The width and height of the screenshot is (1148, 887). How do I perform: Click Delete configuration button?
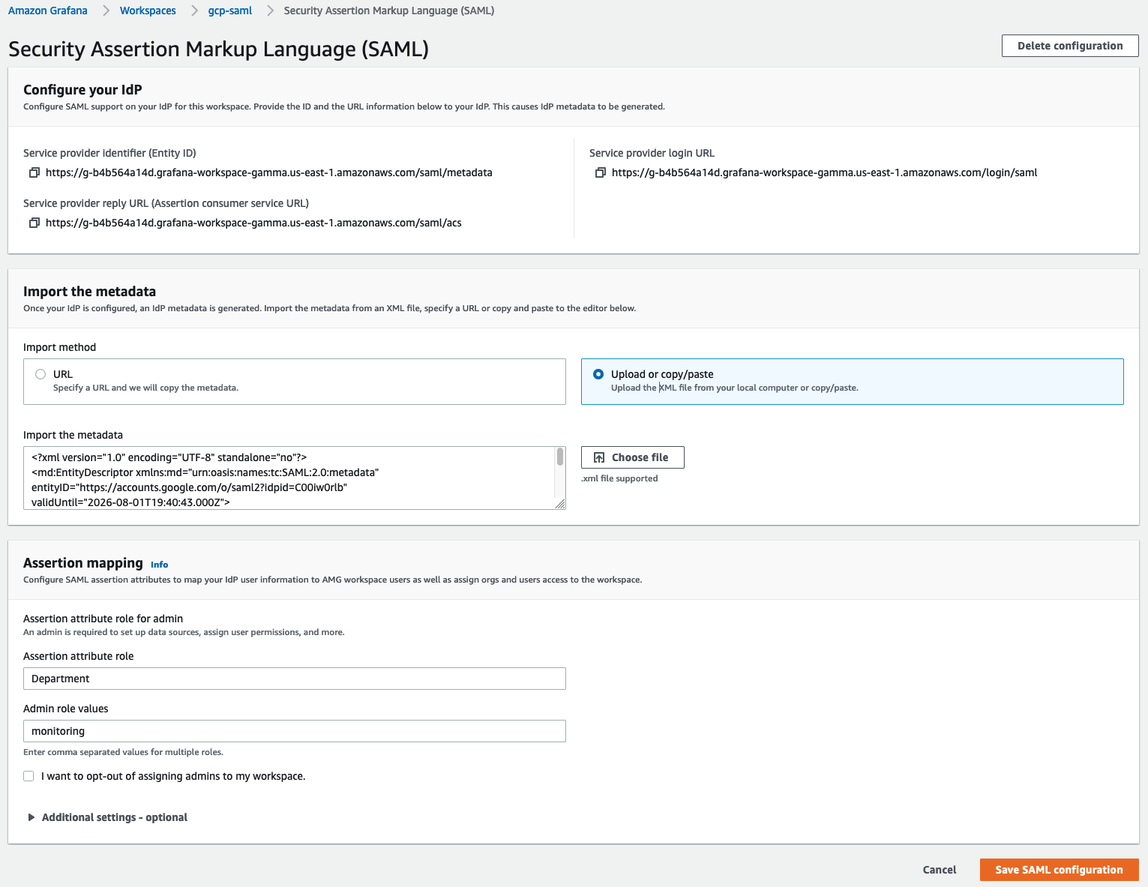(x=1070, y=46)
